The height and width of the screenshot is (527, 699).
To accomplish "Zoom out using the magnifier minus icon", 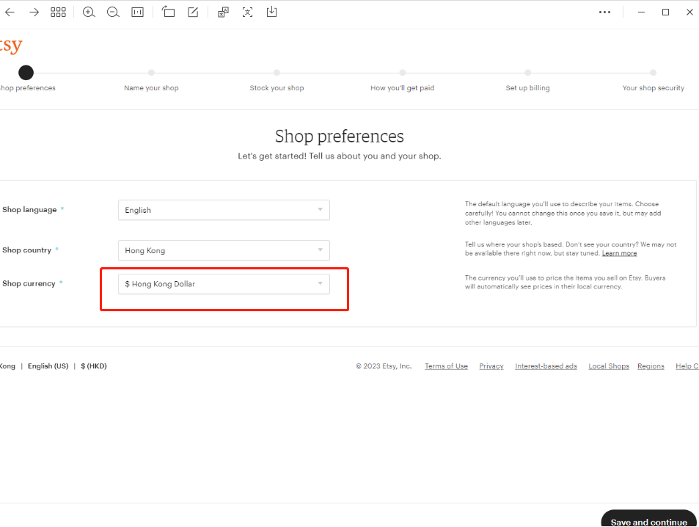I will [113, 12].
